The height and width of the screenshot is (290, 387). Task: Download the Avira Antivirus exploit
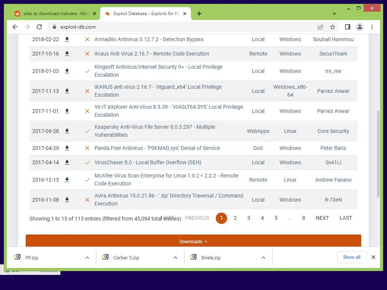coord(67,200)
